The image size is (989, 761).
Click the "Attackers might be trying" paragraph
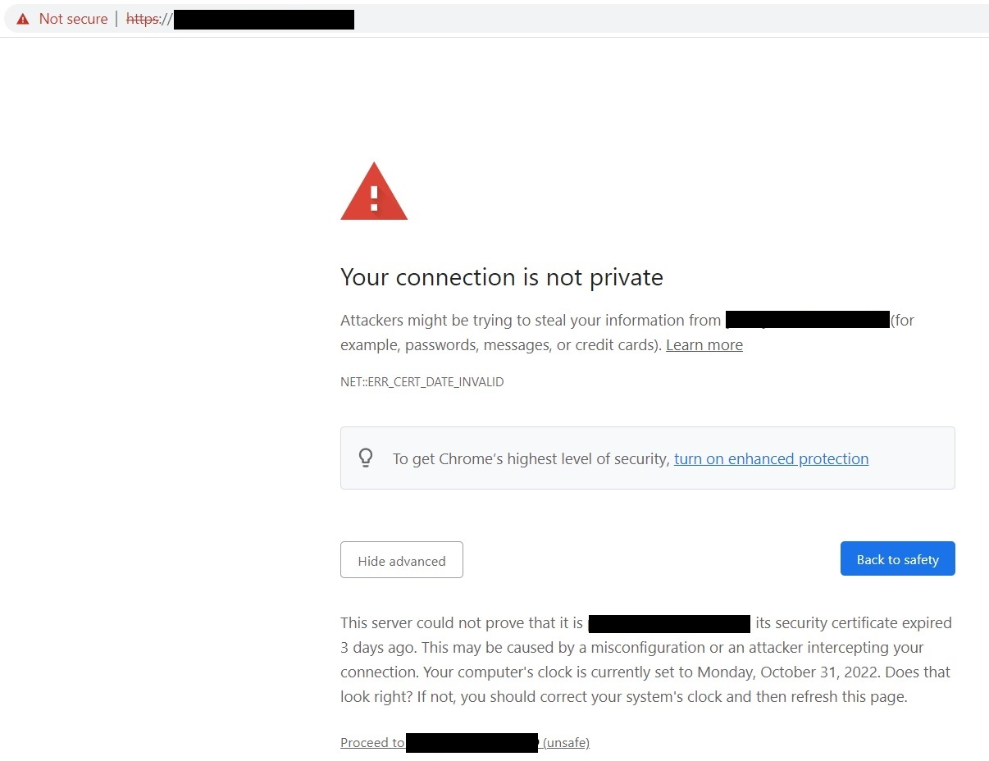pyautogui.click(x=530, y=321)
